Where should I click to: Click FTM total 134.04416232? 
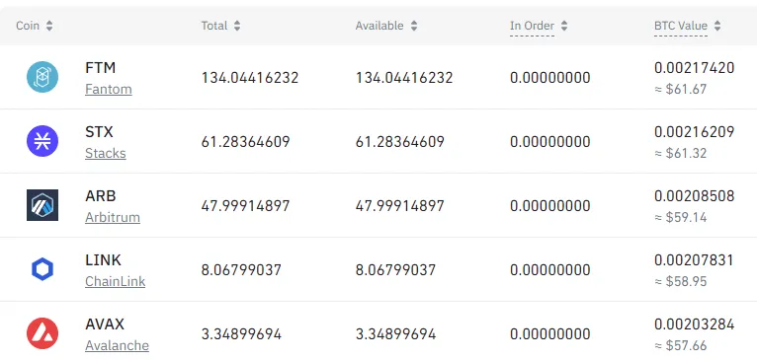(250, 78)
